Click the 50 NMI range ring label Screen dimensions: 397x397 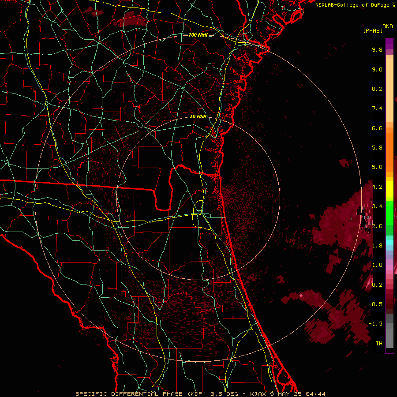tap(198, 117)
